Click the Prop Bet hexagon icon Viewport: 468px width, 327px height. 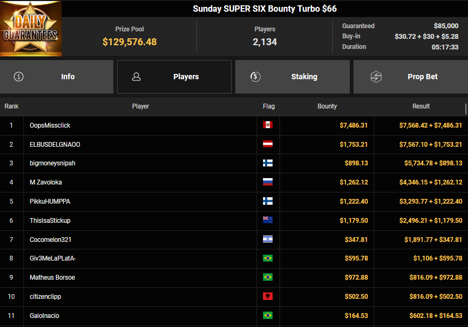click(376, 77)
